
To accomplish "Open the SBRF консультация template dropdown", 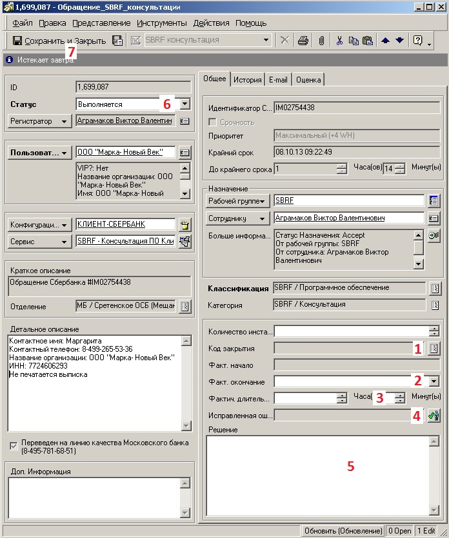I will [266, 40].
